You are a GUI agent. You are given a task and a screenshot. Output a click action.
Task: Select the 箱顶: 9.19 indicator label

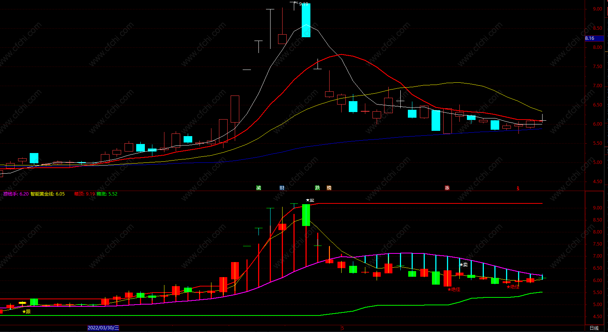tap(84, 194)
